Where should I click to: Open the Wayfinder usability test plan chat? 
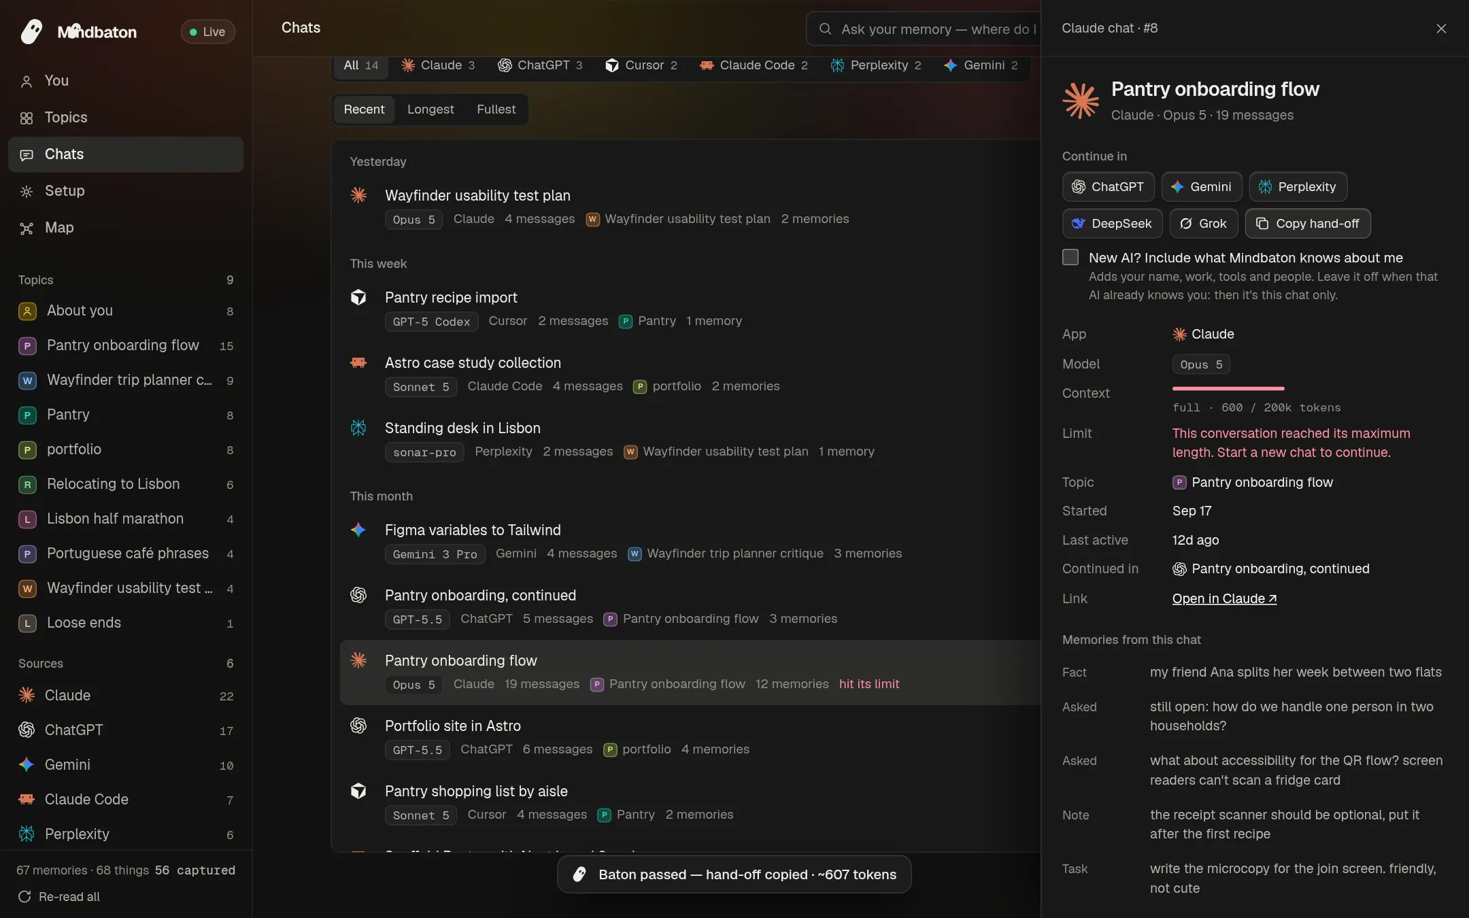[690, 207]
